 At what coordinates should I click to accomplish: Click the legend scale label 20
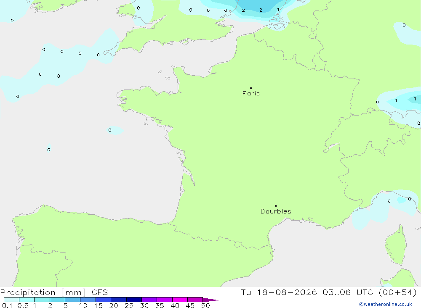114,305
